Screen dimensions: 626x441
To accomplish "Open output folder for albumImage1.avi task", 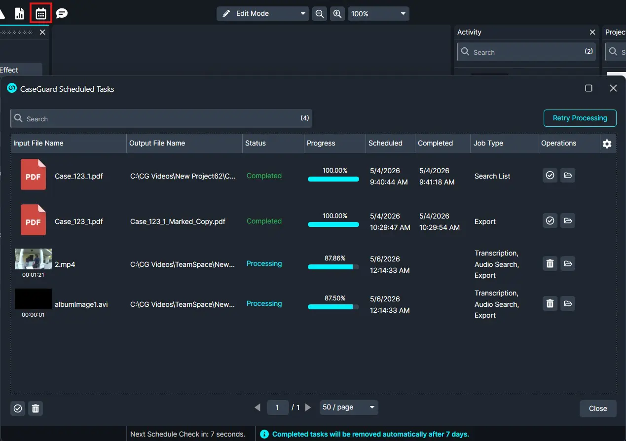I will tap(568, 303).
